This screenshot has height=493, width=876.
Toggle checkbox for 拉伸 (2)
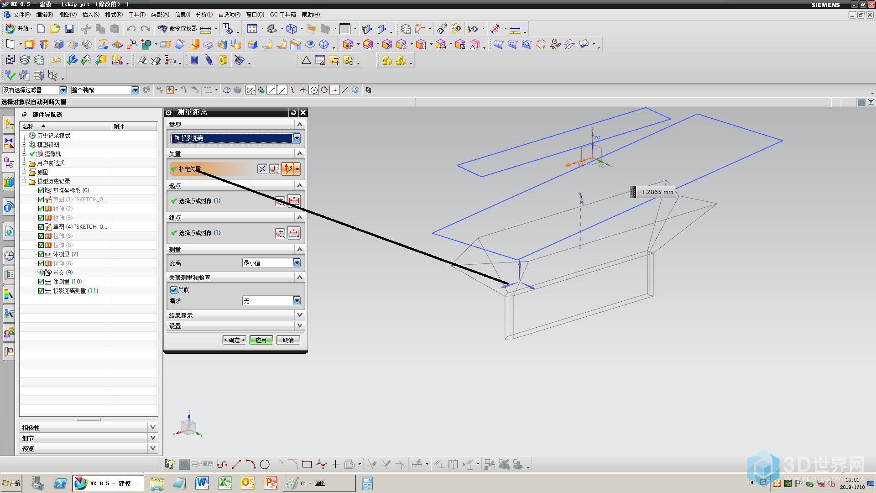click(41, 209)
